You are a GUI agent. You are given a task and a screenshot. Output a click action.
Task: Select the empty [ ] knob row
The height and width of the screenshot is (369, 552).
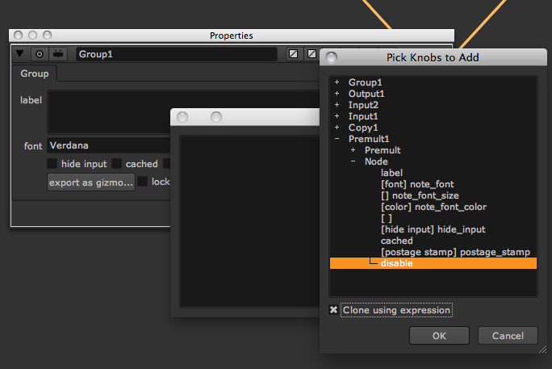tap(387, 218)
